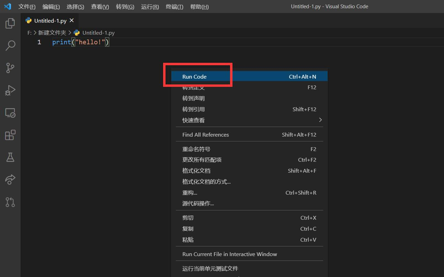444x277 pixels.
Task: Close the Untitled-1.py tab
Action: (71, 20)
